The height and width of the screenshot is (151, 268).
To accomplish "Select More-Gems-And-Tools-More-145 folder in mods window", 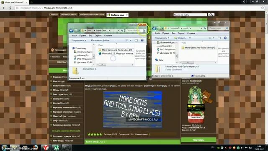I will [198, 47].
